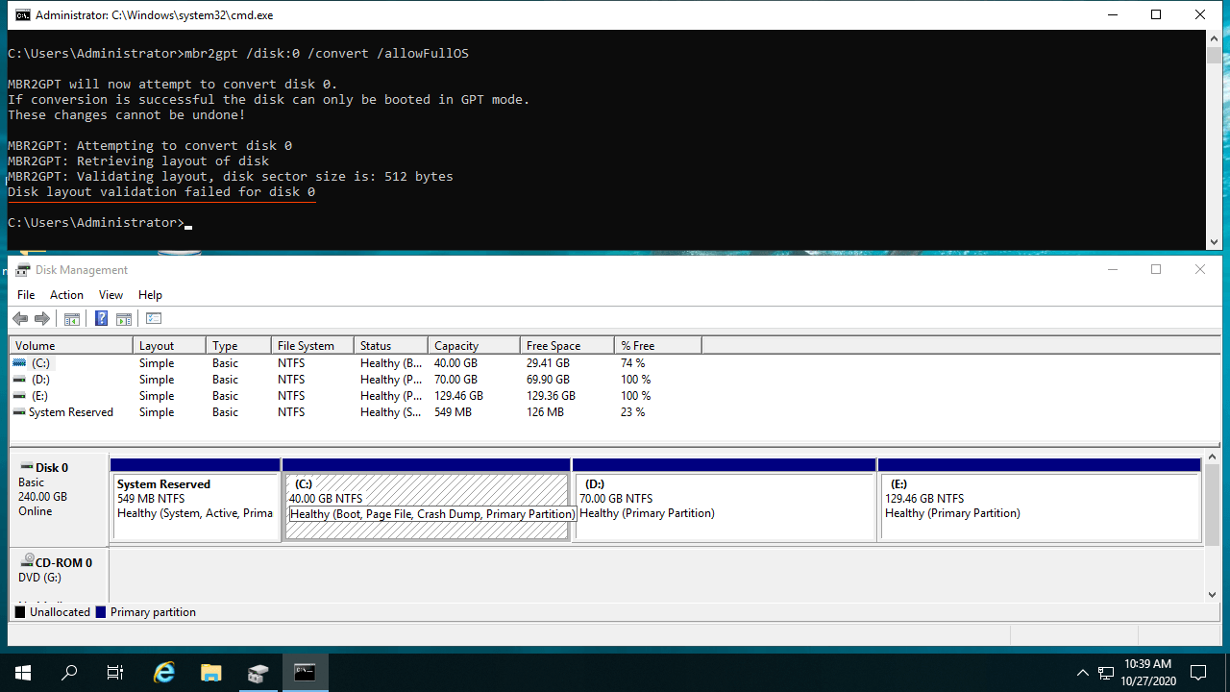
Task: Open the Action menu
Action: [x=66, y=295]
